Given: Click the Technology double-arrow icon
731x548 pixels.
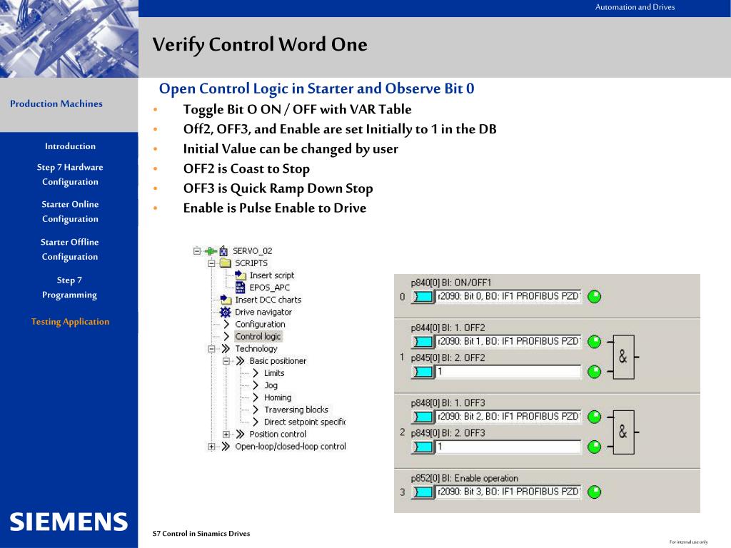Looking at the screenshot, I should (226, 348).
